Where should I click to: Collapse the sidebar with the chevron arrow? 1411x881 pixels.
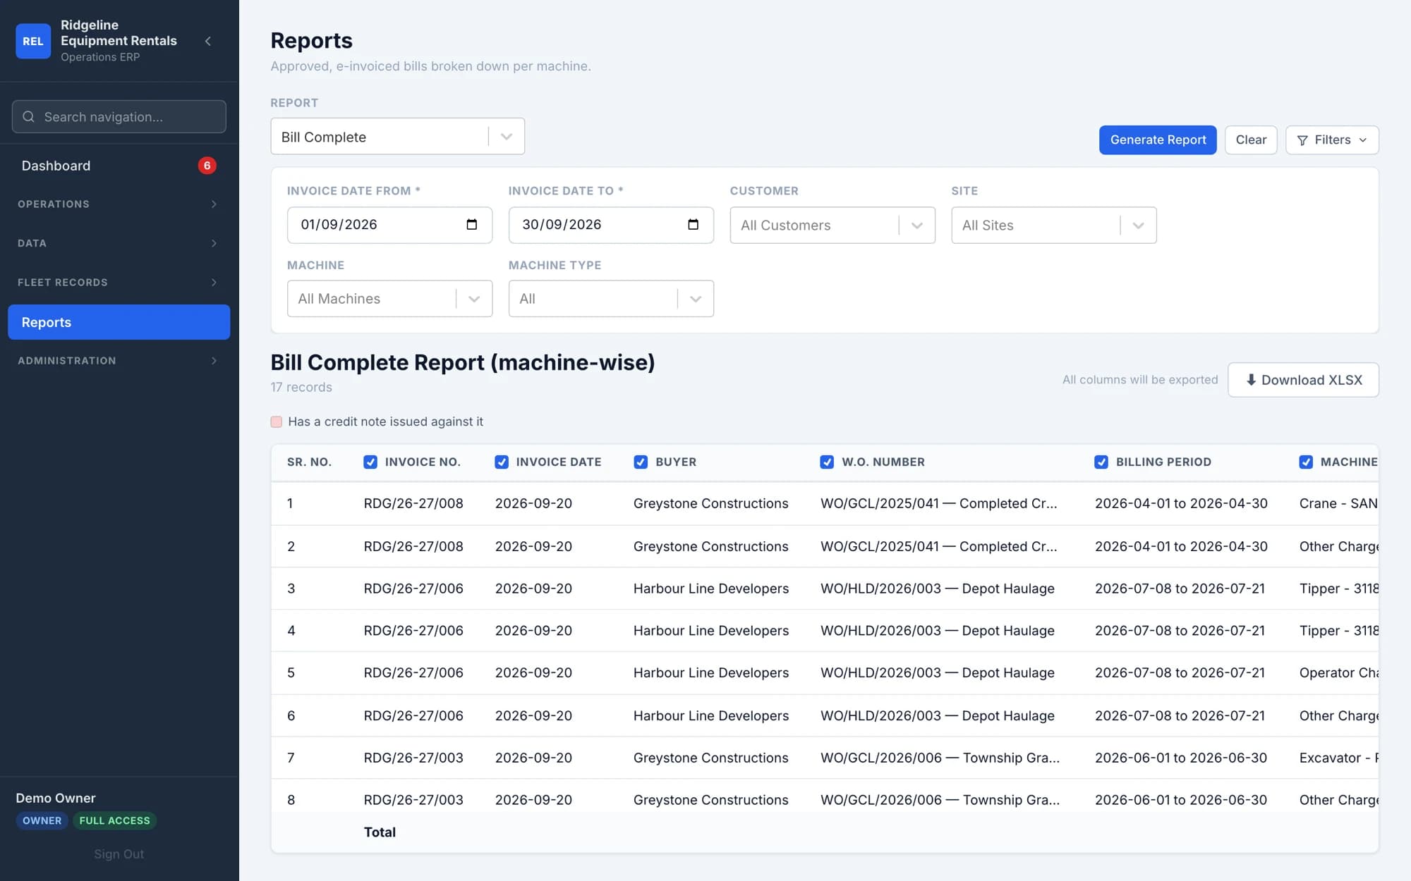pos(208,41)
